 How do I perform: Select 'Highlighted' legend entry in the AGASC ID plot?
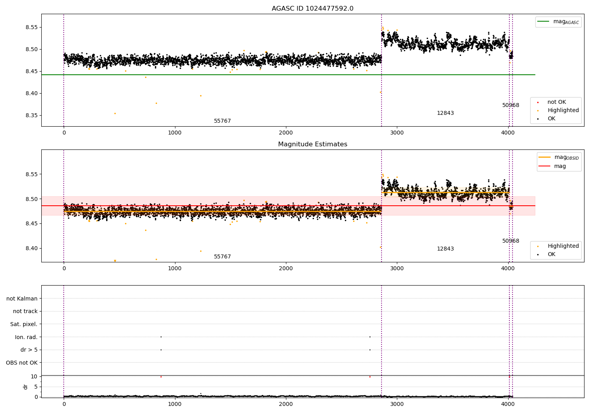563,111
